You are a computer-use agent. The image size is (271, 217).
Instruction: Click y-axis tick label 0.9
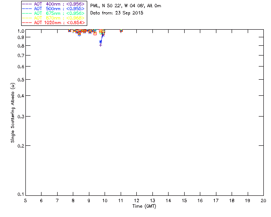tap(21, 37)
